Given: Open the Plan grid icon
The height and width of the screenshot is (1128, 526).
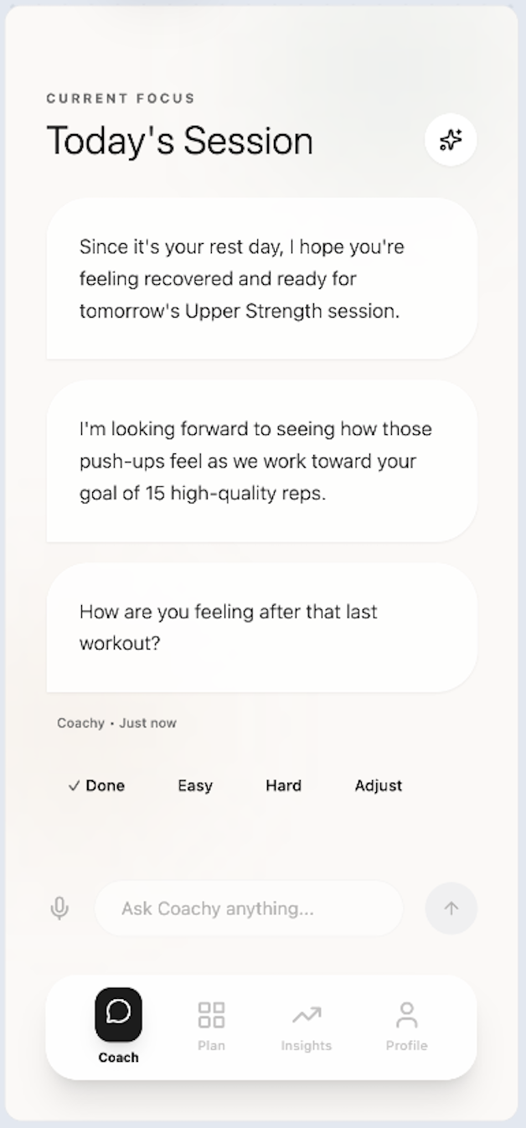Looking at the screenshot, I should pyautogui.click(x=211, y=1015).
